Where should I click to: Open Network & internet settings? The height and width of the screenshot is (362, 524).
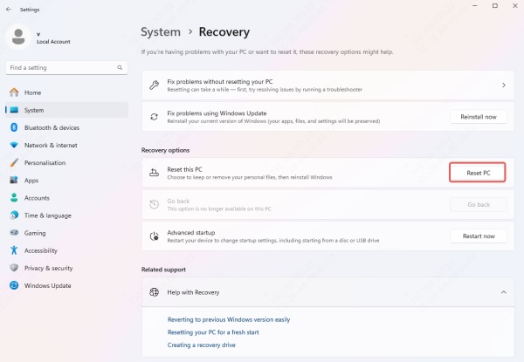tap(66, 145)
